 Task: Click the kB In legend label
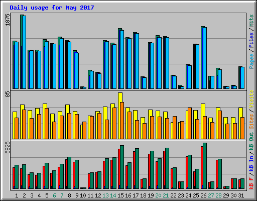(251, 163)
